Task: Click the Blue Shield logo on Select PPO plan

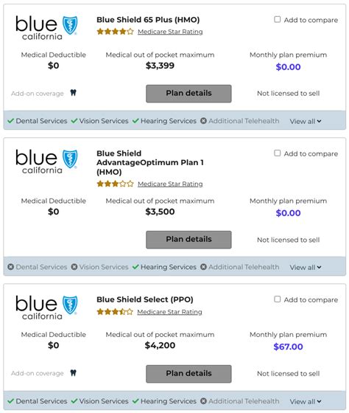Action: [x=46, y=308]
